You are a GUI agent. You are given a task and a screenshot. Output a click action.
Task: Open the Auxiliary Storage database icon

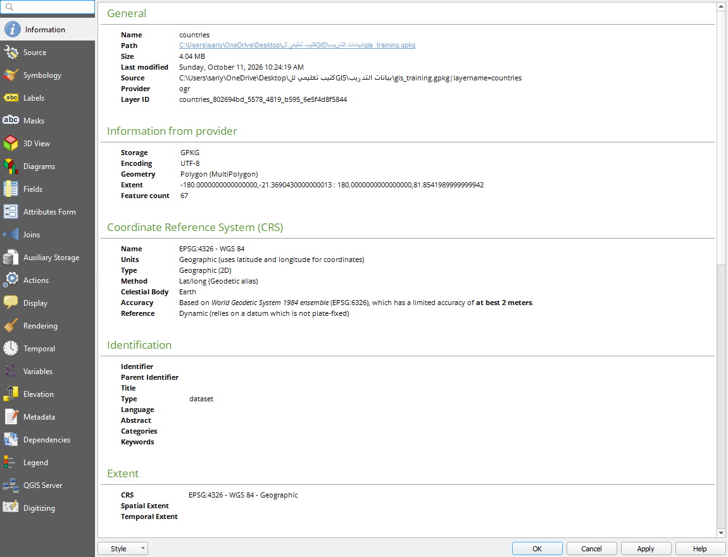pos(11,258)
